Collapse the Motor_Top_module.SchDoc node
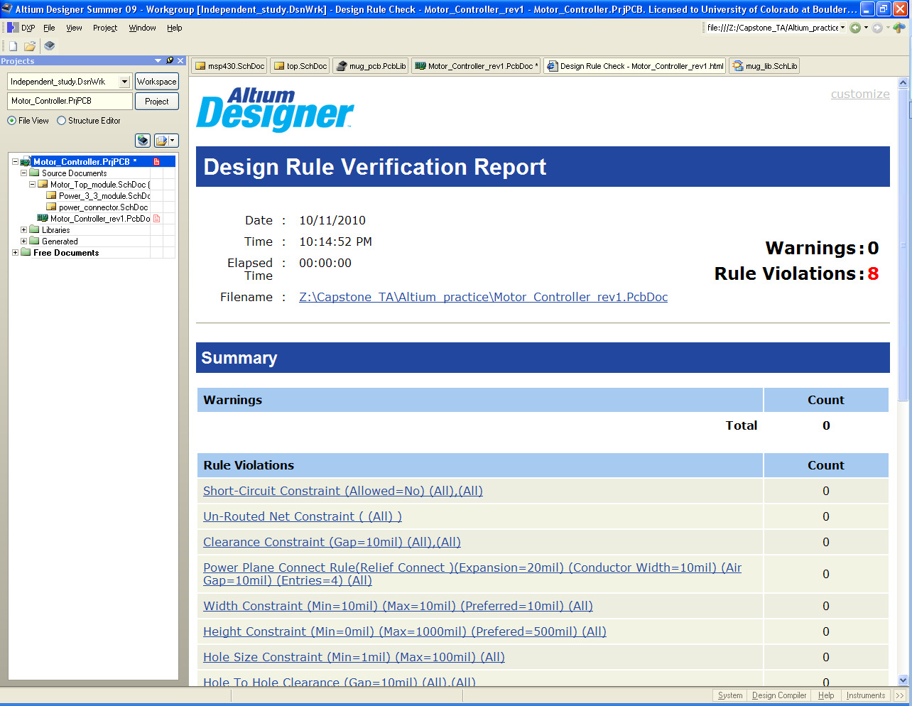The width and height of the screenshot is (912, 706). click(32, 185)
